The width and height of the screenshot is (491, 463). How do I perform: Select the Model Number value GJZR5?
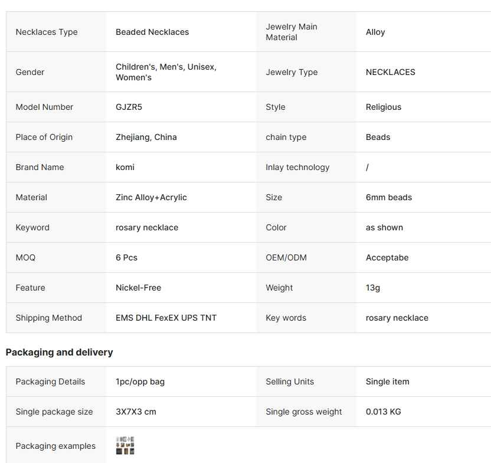pyautogui.click(x=129, y=107)
